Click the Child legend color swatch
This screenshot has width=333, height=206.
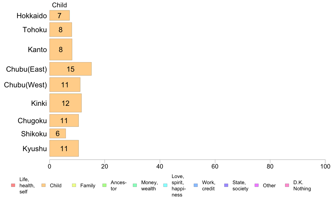43,185
